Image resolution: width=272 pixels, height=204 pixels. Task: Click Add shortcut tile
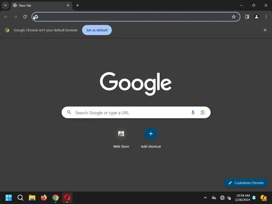(151, 138)
